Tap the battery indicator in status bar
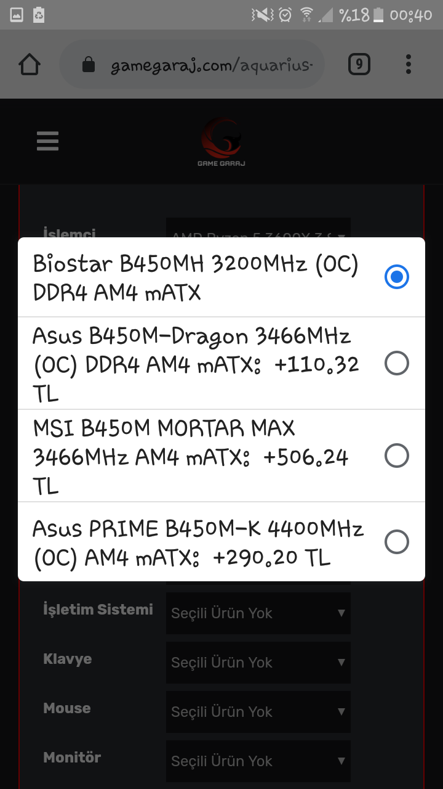Screen dimensions: 443x789 pos(378,15)
